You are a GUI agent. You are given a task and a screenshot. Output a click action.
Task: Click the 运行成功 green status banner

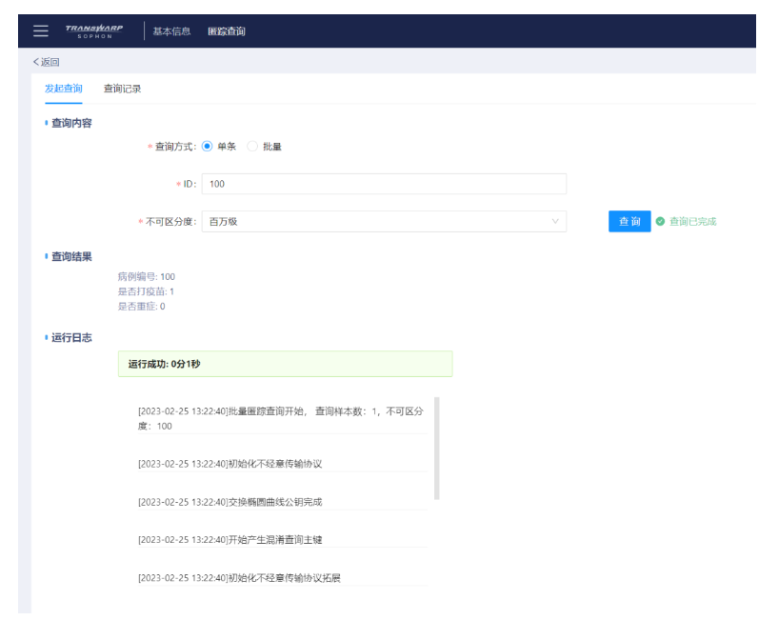click(x=285, y=364)
